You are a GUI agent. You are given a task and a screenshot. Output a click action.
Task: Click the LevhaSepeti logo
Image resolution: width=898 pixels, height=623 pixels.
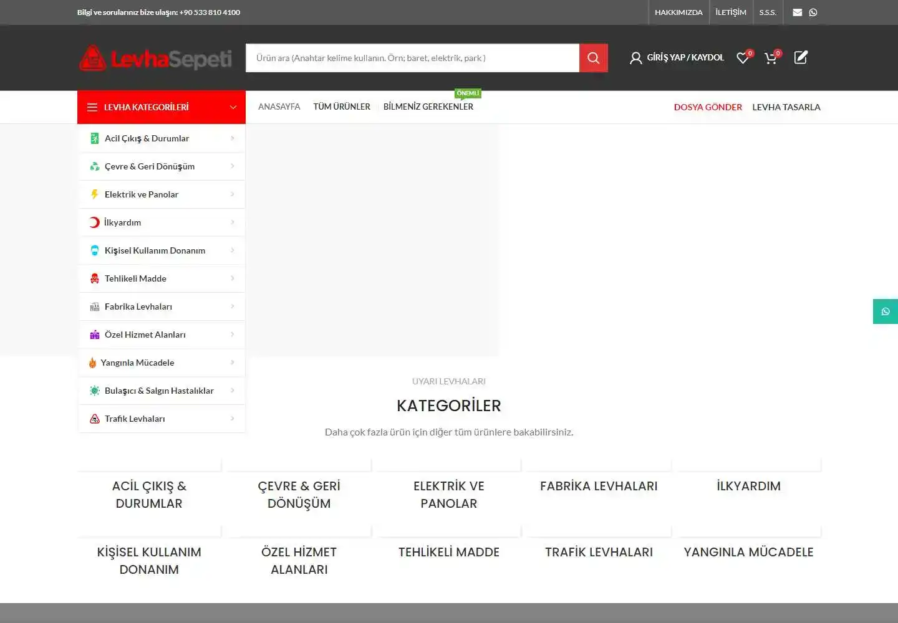point(155,58)
